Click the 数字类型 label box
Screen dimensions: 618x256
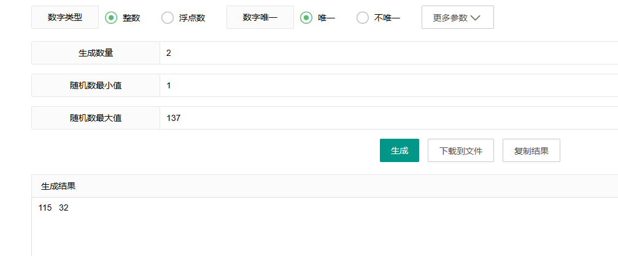(x=65, y=17)
